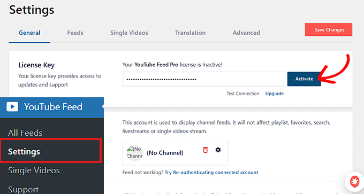Click the Test Connection link

point(243,94)
